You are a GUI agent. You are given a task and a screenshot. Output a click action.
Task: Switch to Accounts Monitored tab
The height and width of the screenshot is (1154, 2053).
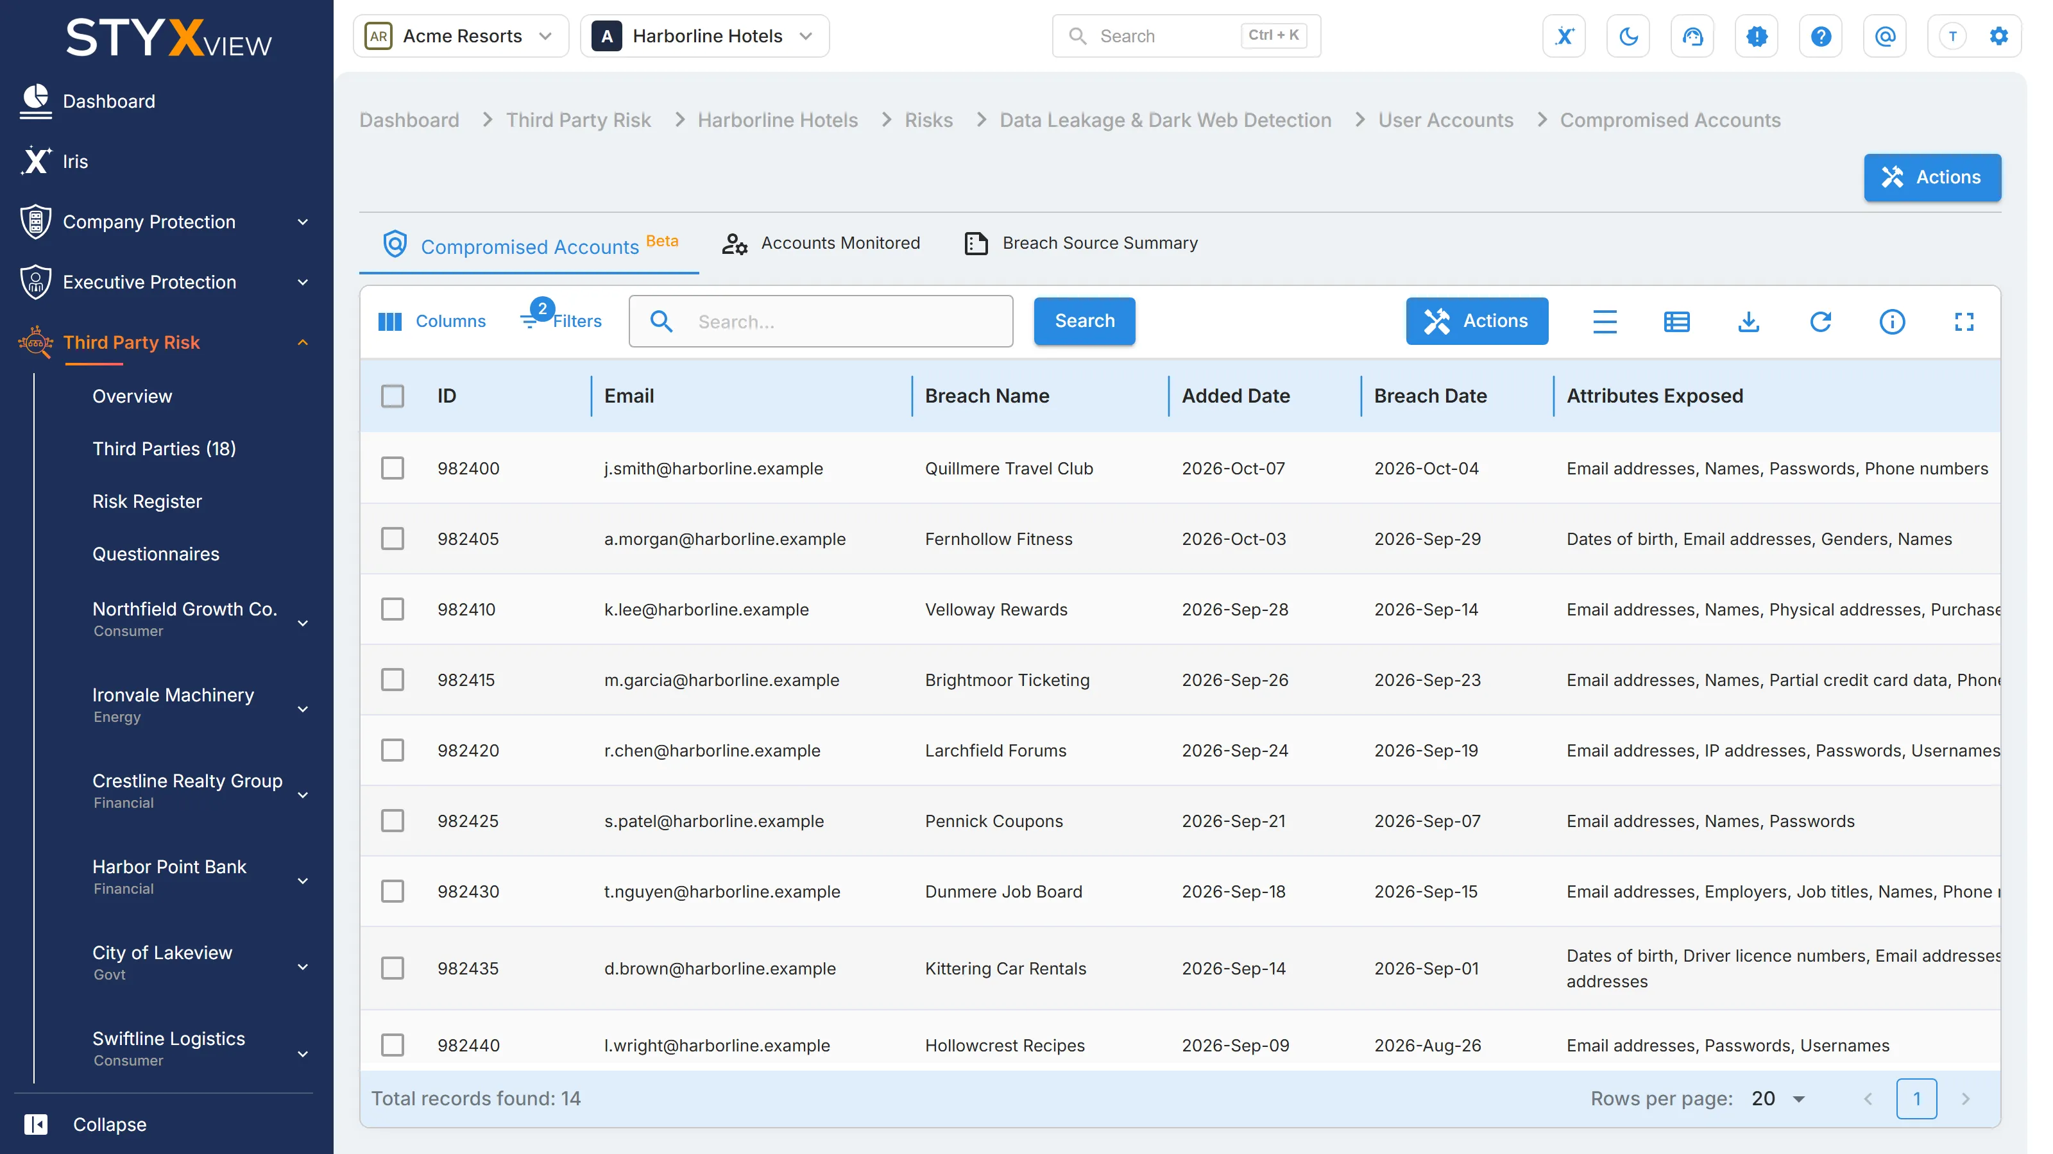click(x=822, y=243)
